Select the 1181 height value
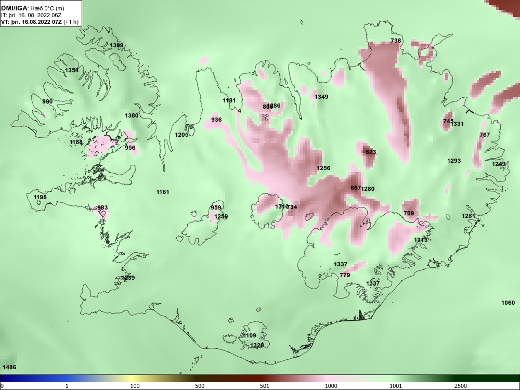 click(229, 100)
